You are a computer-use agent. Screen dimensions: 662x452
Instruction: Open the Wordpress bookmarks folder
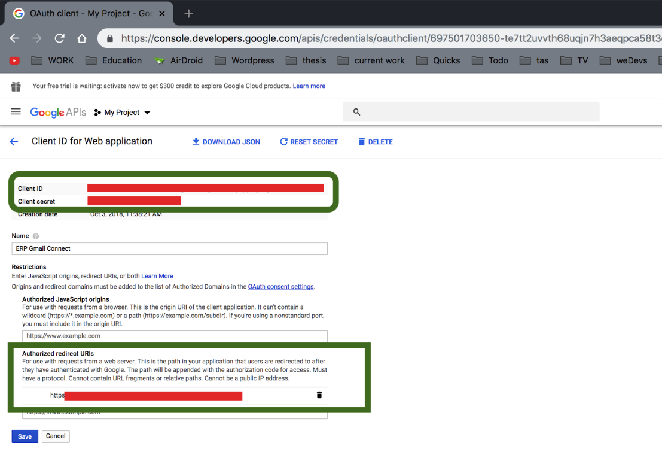point(245,61)
